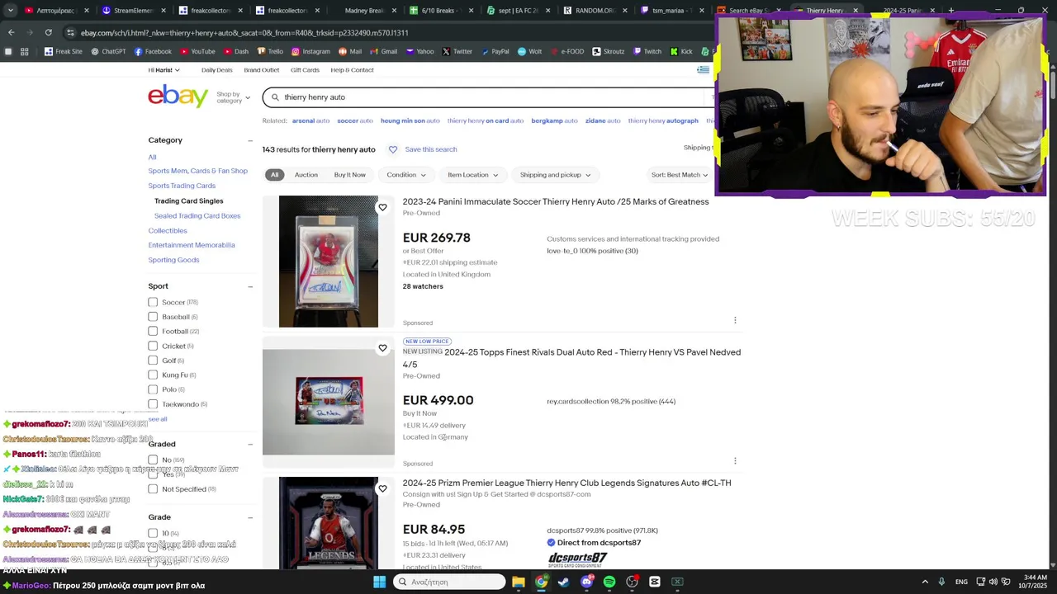Viewport: 1057px width, 594px height.
Task: Open the Topps Finest Rivals card thumbnail
Action: coord(329,402)
